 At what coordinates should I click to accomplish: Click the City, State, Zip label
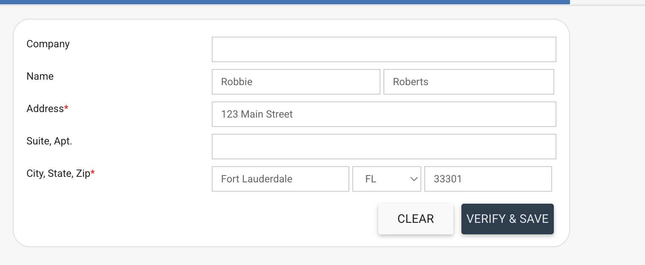[x=58, y=173]
